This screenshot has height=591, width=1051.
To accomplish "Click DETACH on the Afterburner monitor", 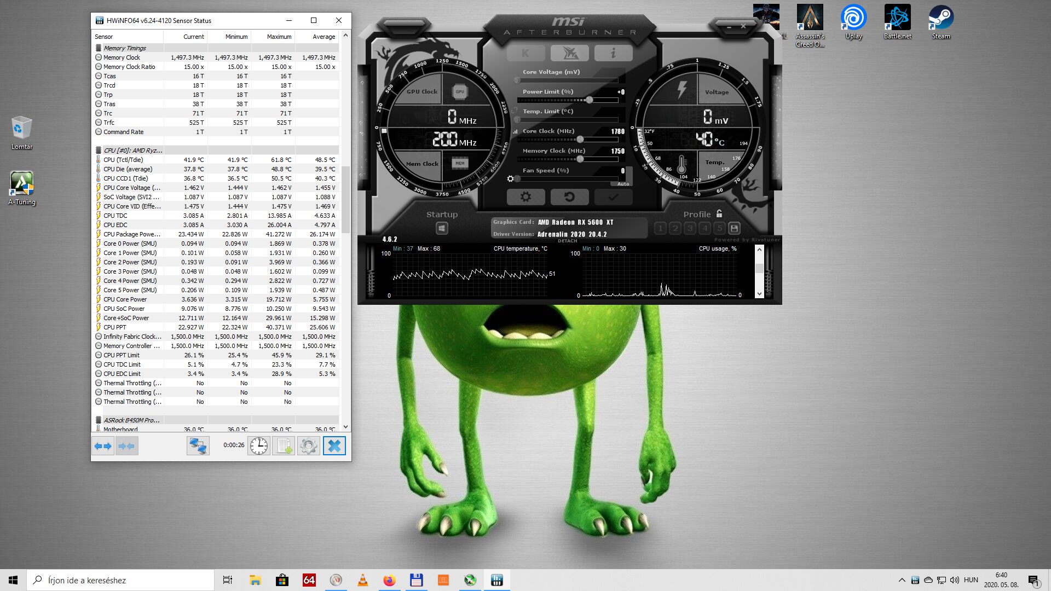I will click(567, 241).
